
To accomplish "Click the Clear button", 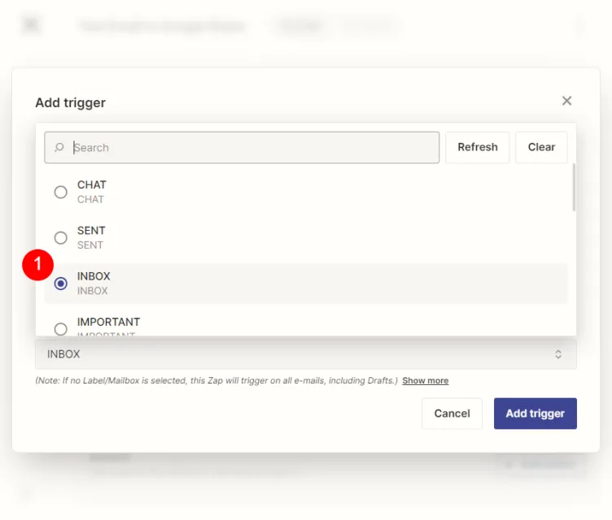I will [541, 147].
